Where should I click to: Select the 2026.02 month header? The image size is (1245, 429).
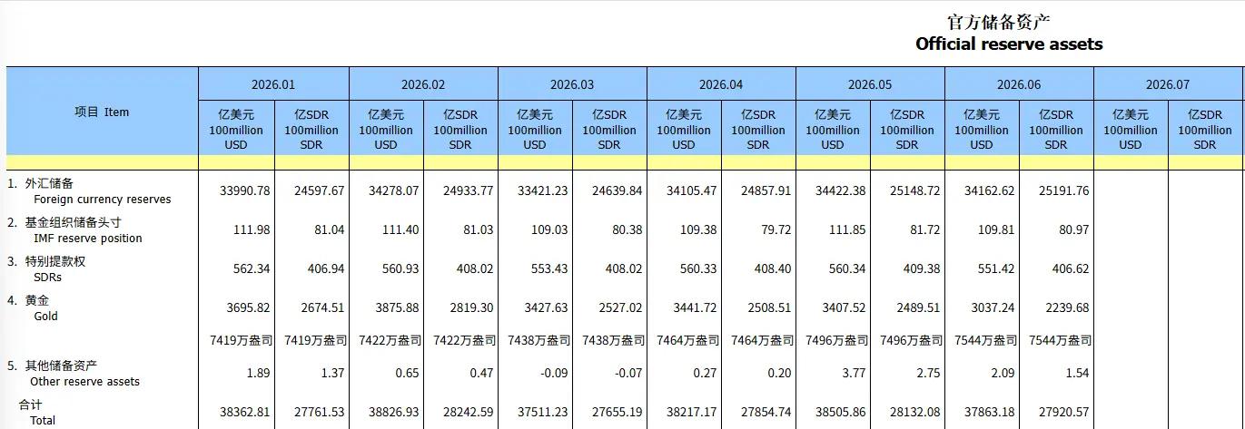pos(423,84)
